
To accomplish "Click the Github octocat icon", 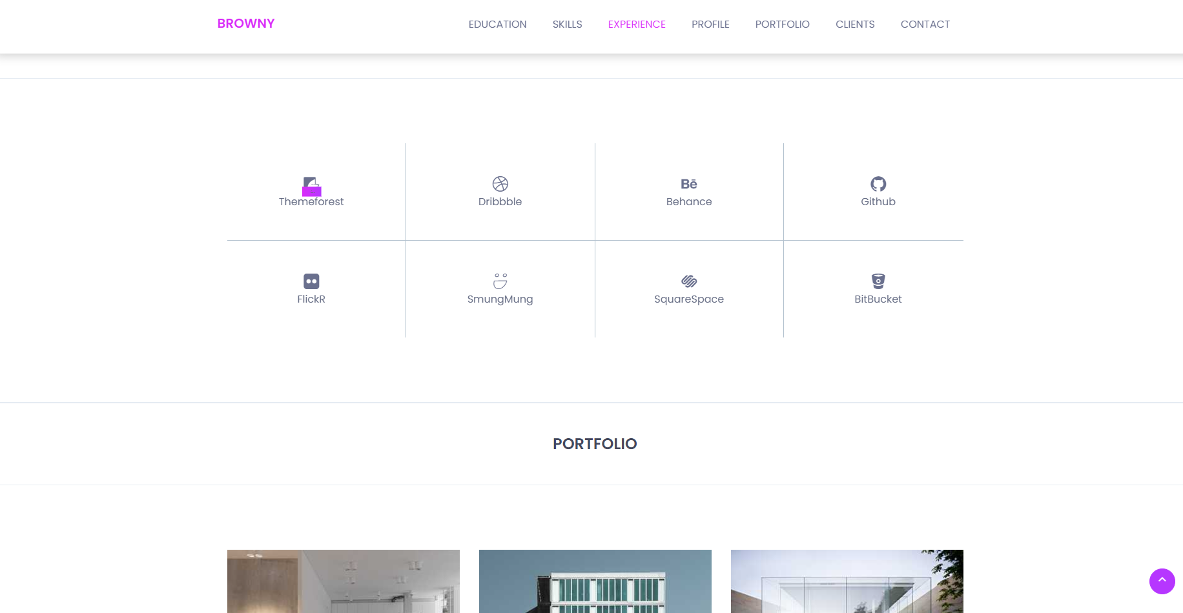I will coord(878,184).
